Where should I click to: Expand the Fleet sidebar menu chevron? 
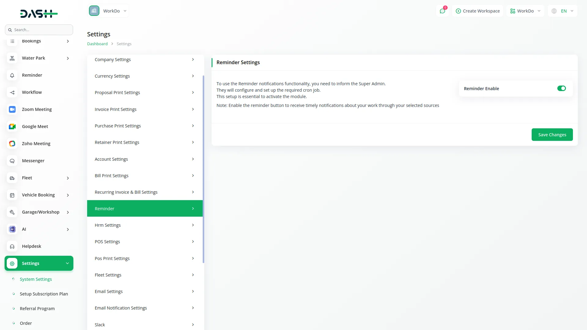68,178
